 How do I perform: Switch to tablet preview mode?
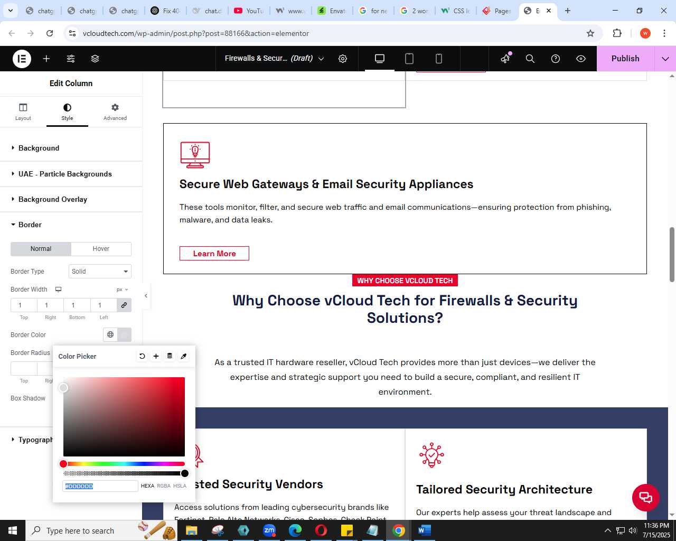tap(409, 59)
